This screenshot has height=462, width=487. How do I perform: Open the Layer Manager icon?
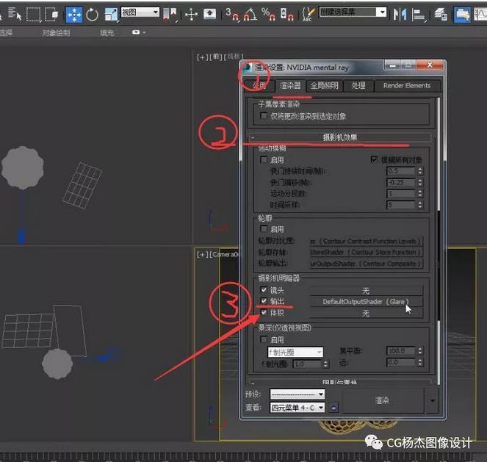tap(441, 14)
